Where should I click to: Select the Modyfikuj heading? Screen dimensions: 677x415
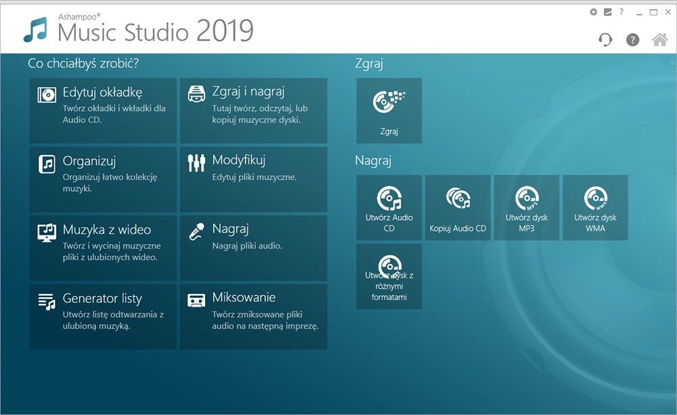tap(239, 160)
